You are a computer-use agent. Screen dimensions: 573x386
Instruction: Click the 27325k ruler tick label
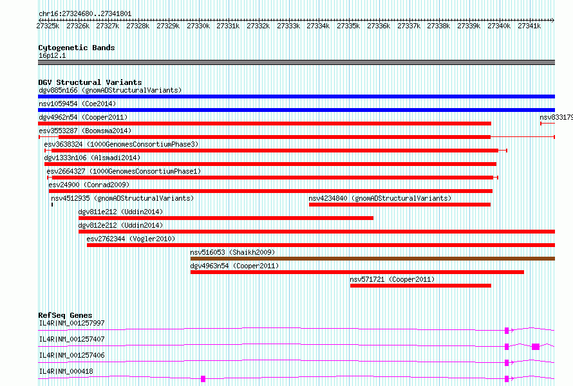[48, 26]
